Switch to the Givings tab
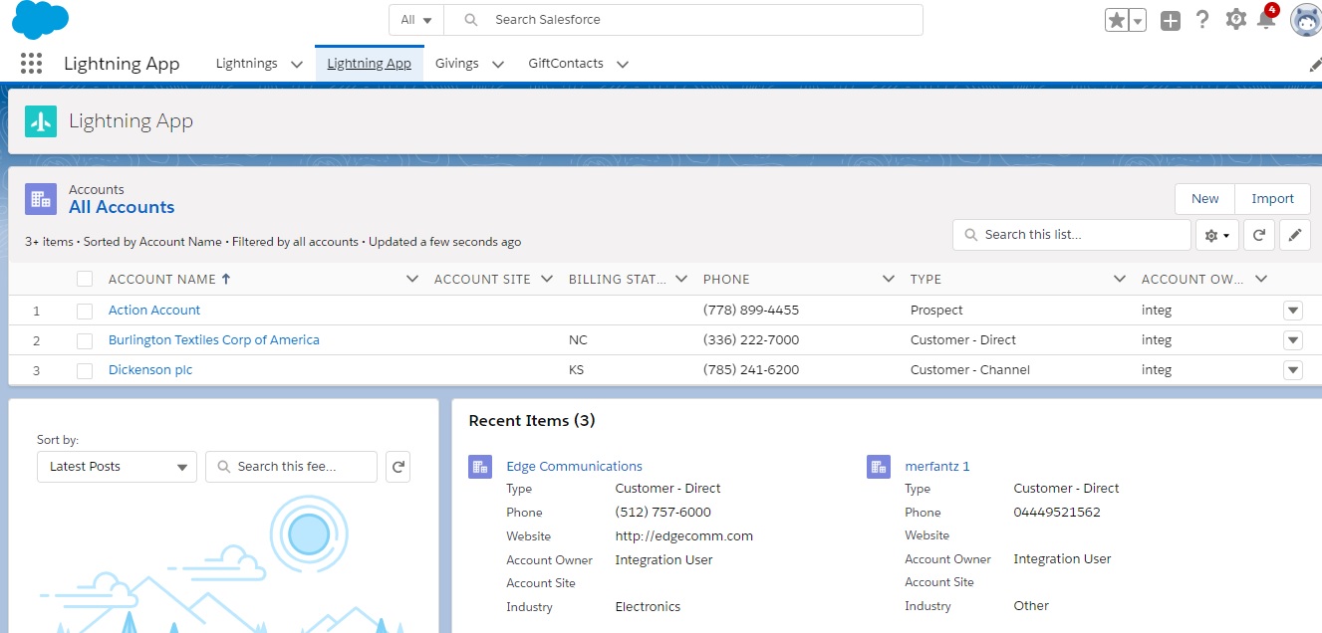Screen dimensions: 1322x633 click(457, 63)
